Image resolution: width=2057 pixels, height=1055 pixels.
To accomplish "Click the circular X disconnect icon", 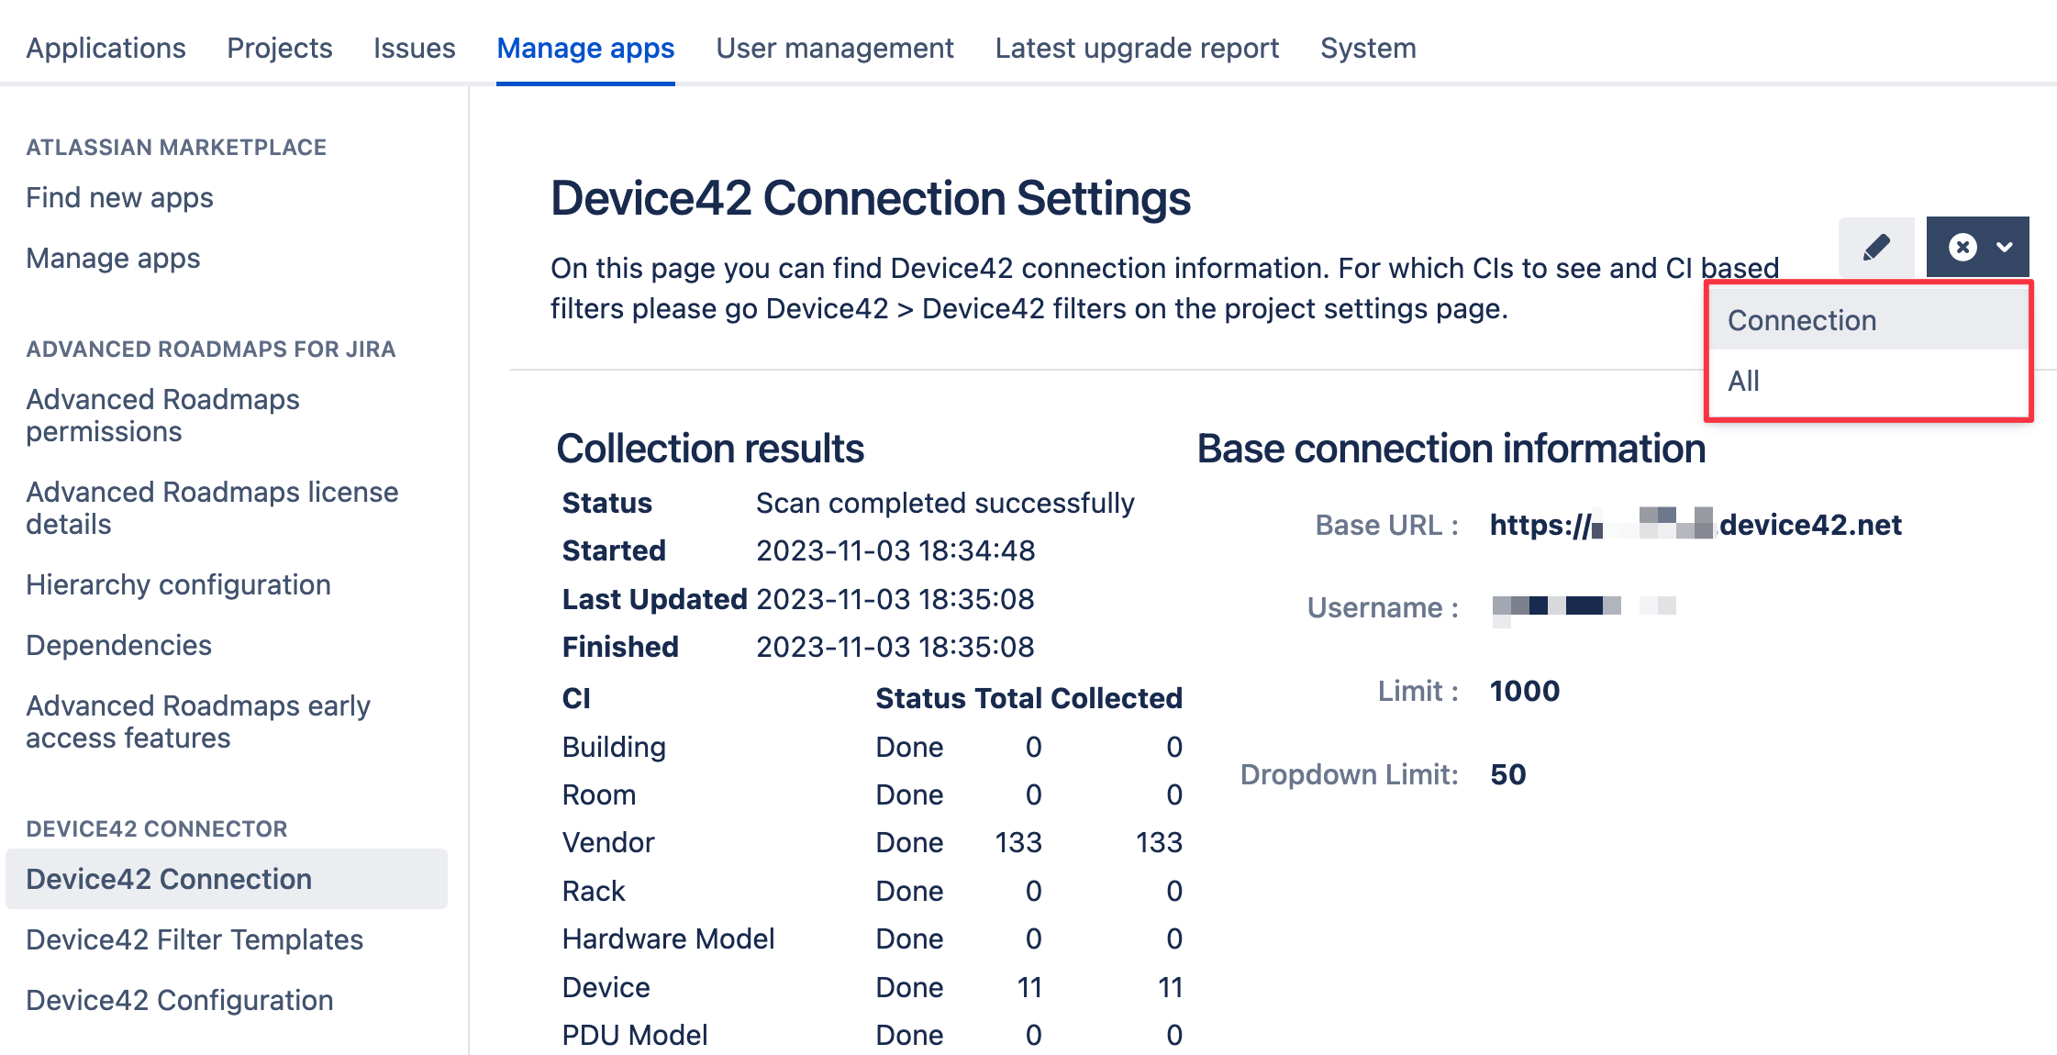I will pyautogui.click(x=1962, y=246).
